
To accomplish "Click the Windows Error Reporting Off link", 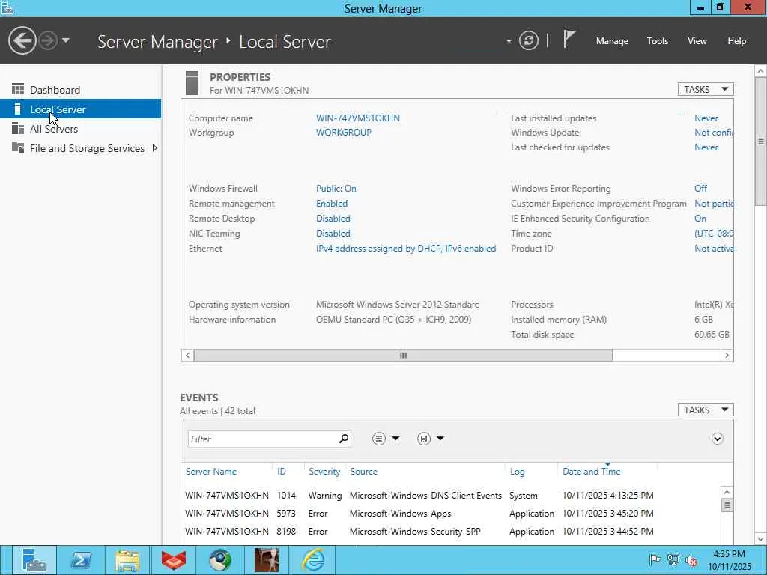I will tap(700, 188).
